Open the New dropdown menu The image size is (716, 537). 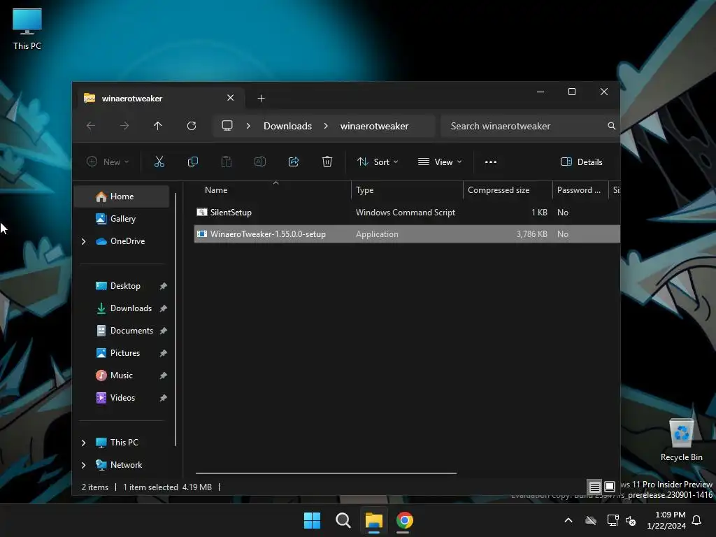click(x=108, y=162)
